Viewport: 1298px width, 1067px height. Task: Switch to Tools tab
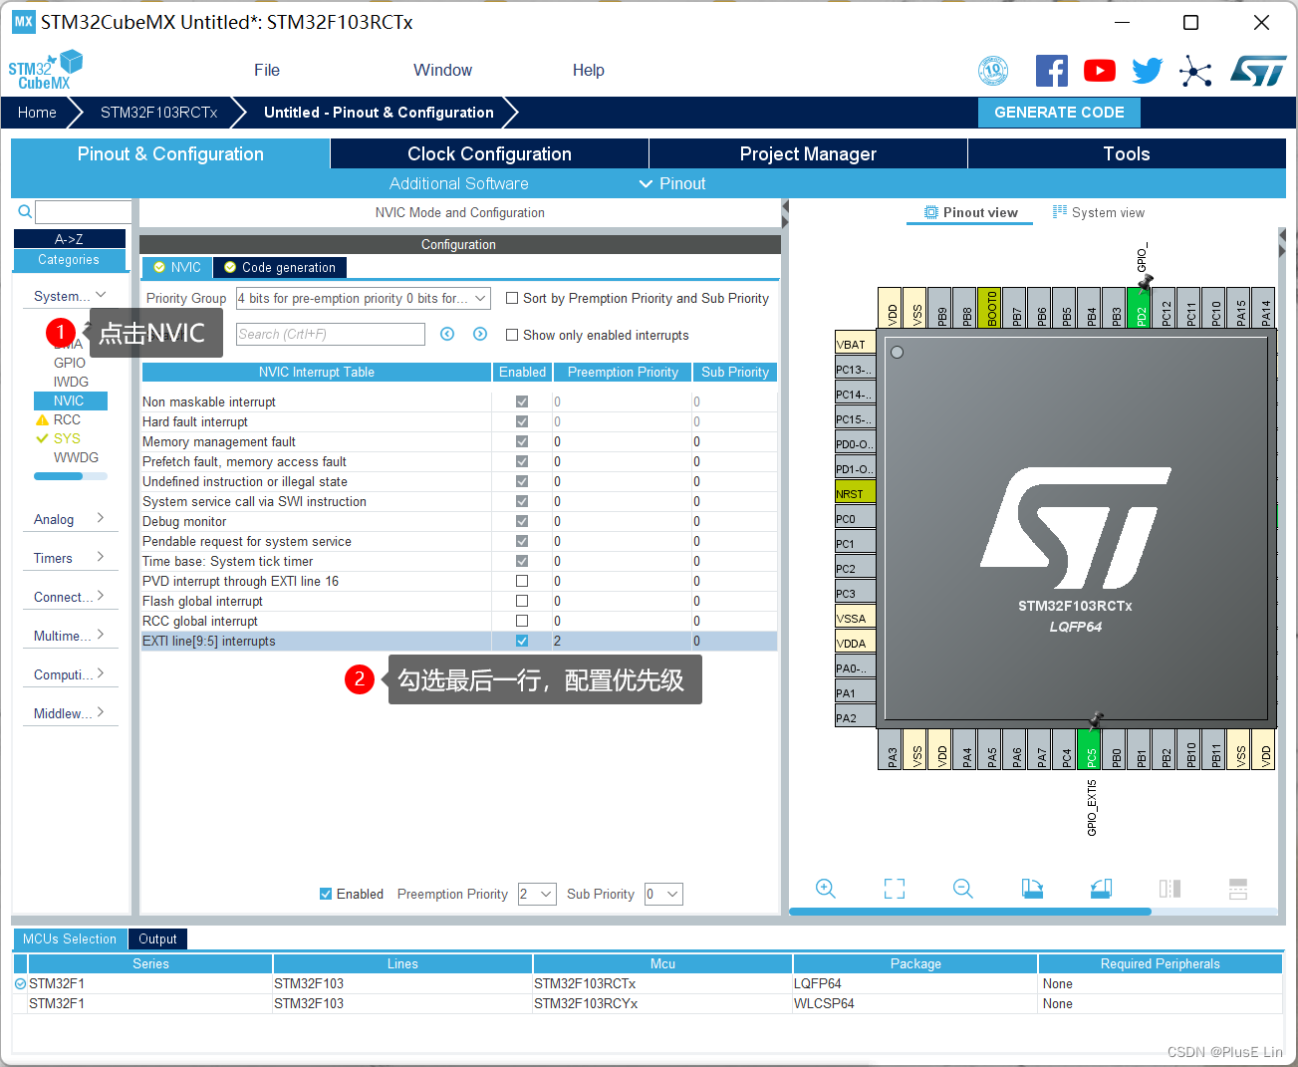(1127, 153)
